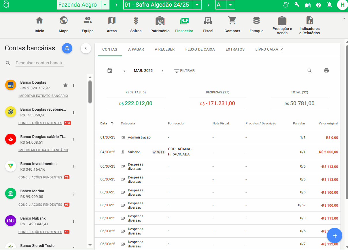Expand the Fazenda Aegro farm dropdown

coord(105,5)
